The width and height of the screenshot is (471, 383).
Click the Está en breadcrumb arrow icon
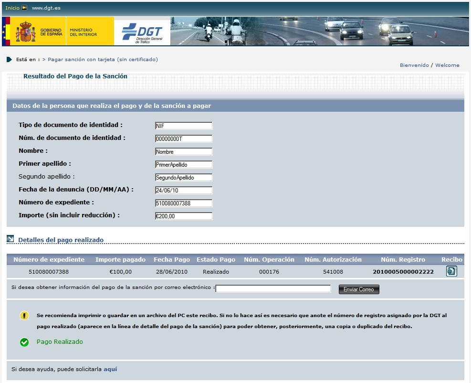(9, 60)
